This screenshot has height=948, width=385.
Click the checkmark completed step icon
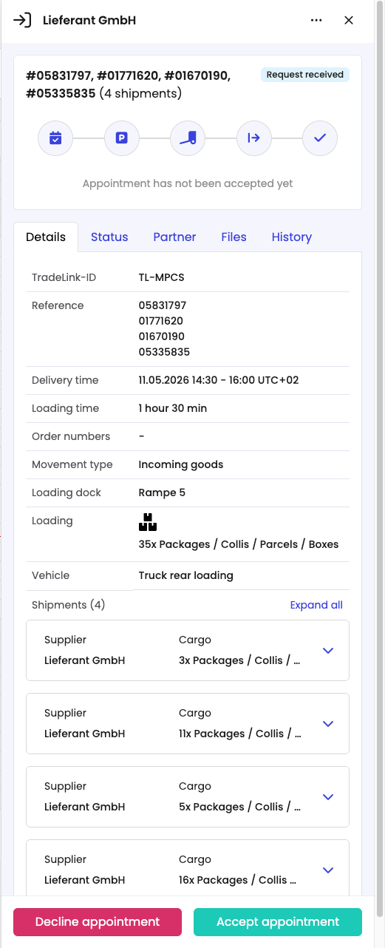(320, 138)
